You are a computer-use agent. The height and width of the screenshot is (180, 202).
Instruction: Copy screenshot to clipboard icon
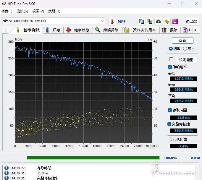[150, 21]
